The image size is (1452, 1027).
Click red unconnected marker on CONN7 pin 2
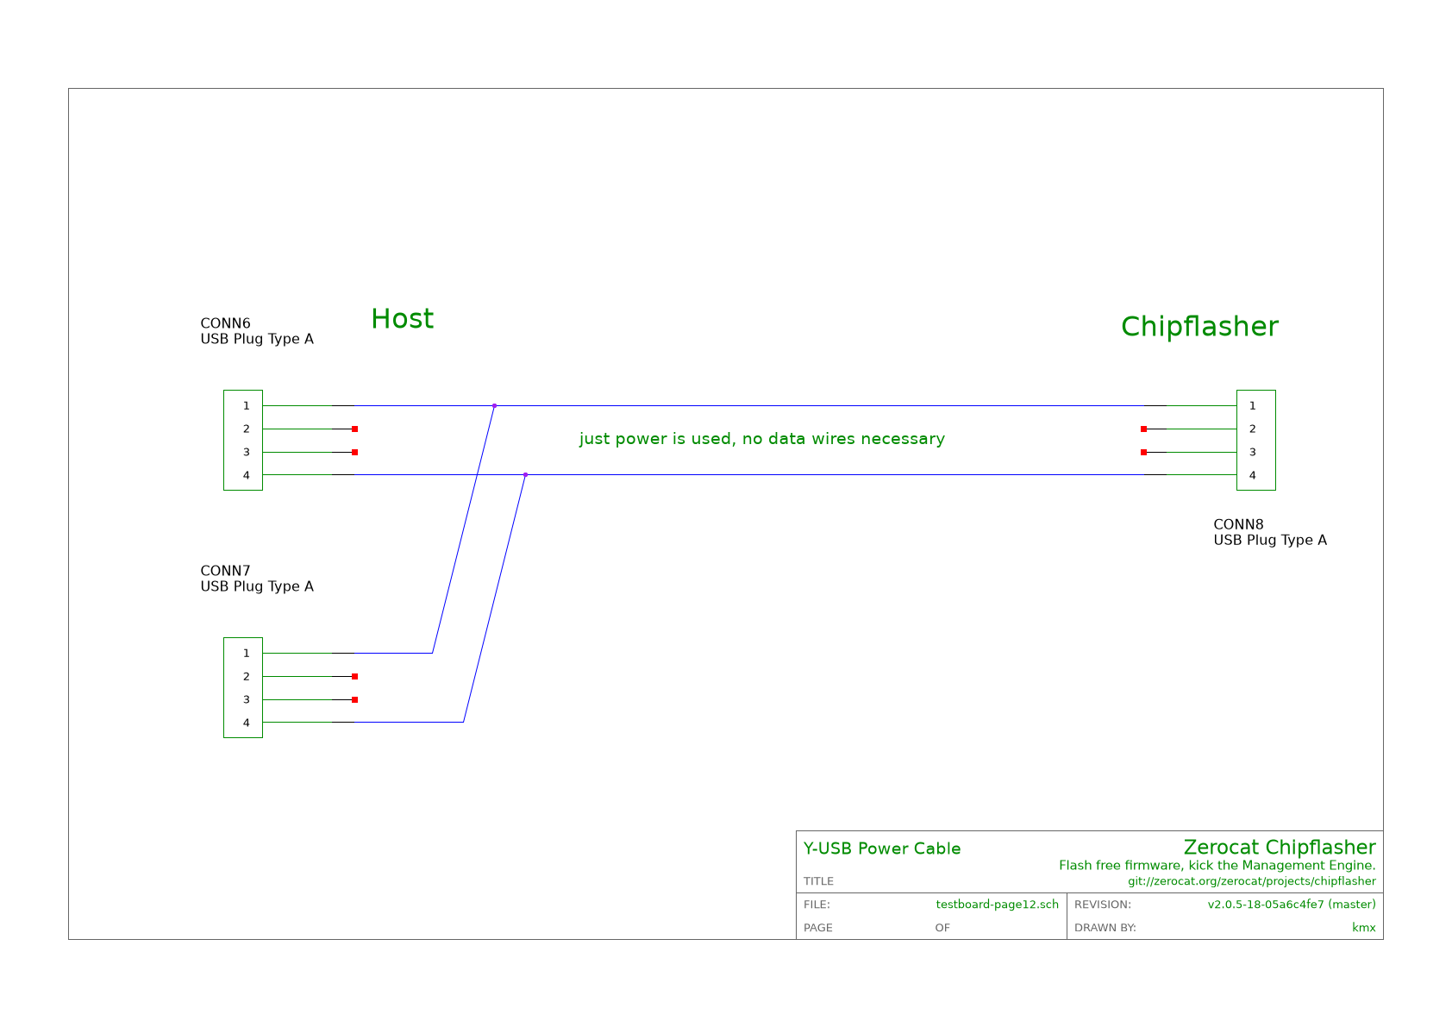(354, 676)
